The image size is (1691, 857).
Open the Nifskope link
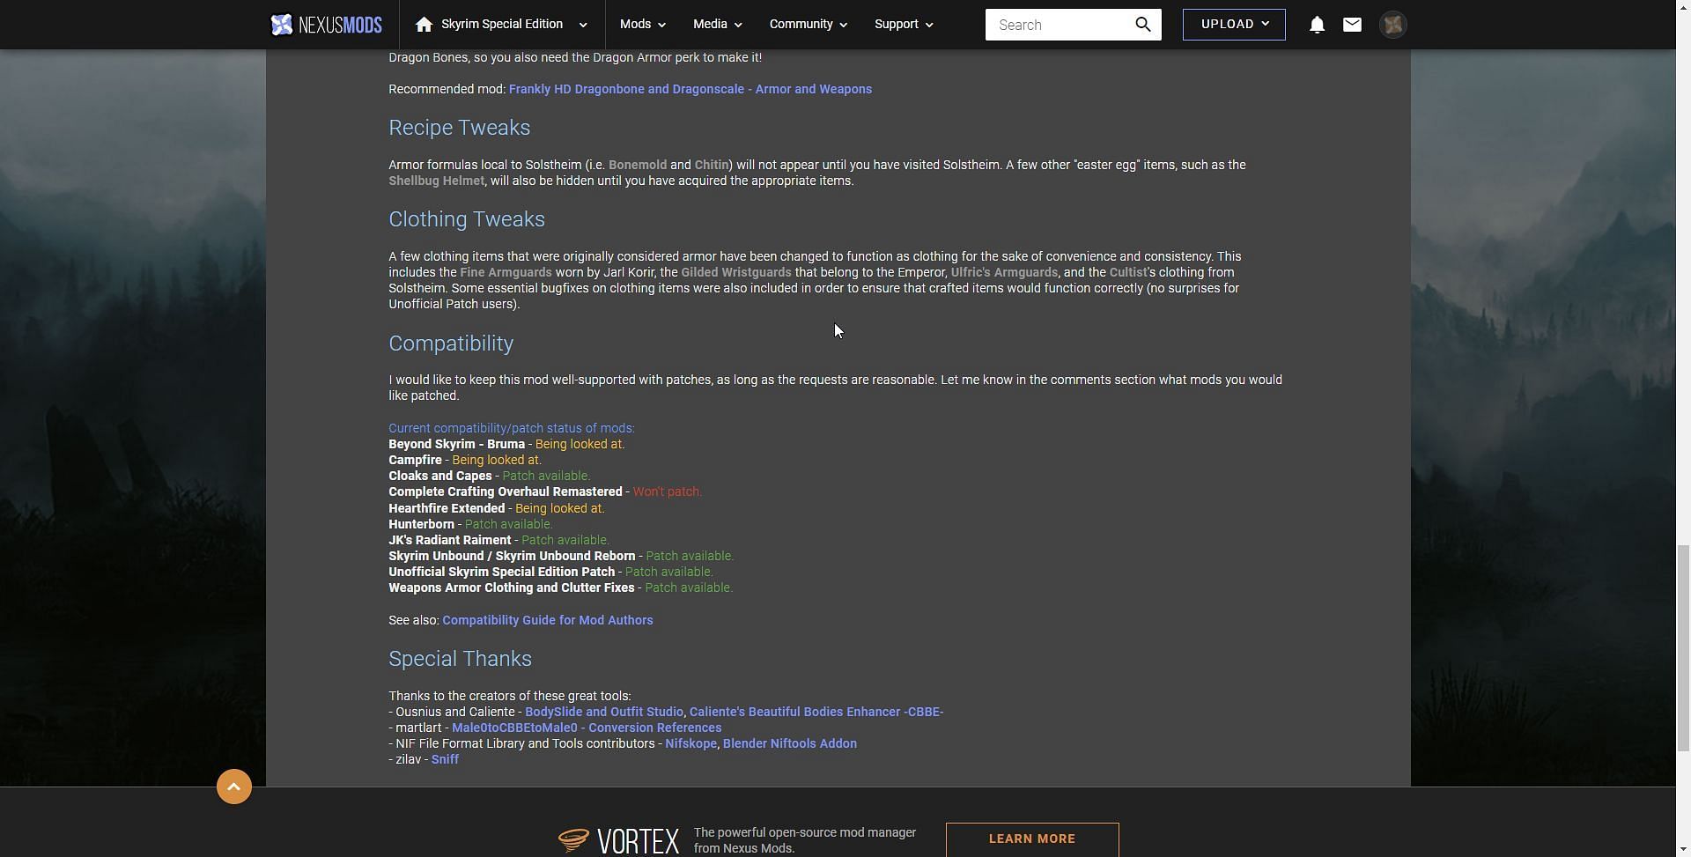(690, 743)
